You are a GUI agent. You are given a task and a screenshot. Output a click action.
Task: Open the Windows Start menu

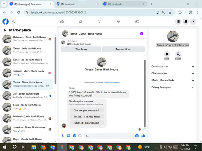pyautogui.click(x=5, y=147)
